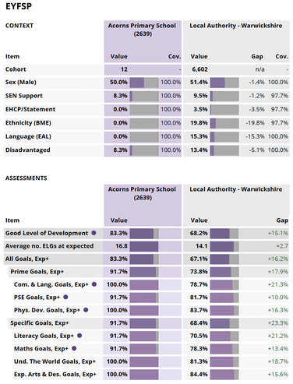293x384 pixels.
Task: Click the Sex (Male) 50.0% school bar
Action: [144, 83]
